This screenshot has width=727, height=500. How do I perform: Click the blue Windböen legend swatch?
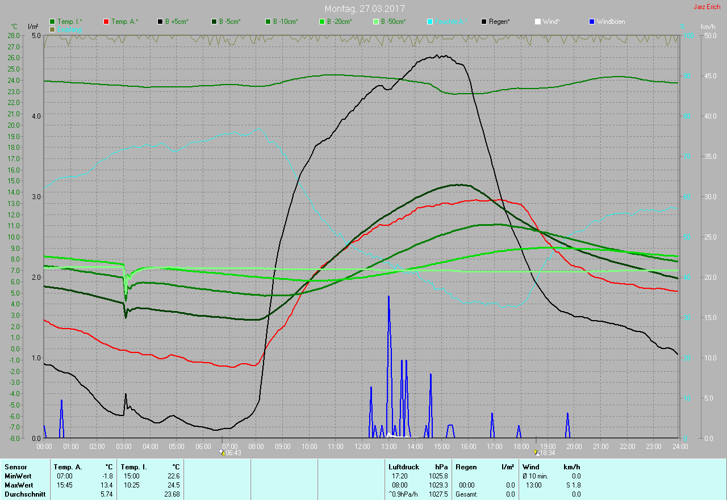(x=591, y=22)
